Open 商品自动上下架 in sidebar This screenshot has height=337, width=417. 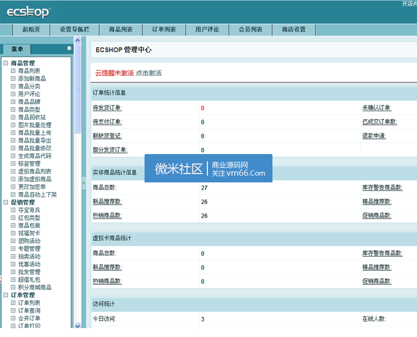coord(37,195)
